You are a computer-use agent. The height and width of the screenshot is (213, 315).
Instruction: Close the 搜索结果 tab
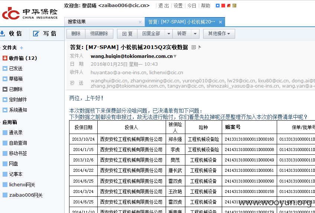pos(140,22)
